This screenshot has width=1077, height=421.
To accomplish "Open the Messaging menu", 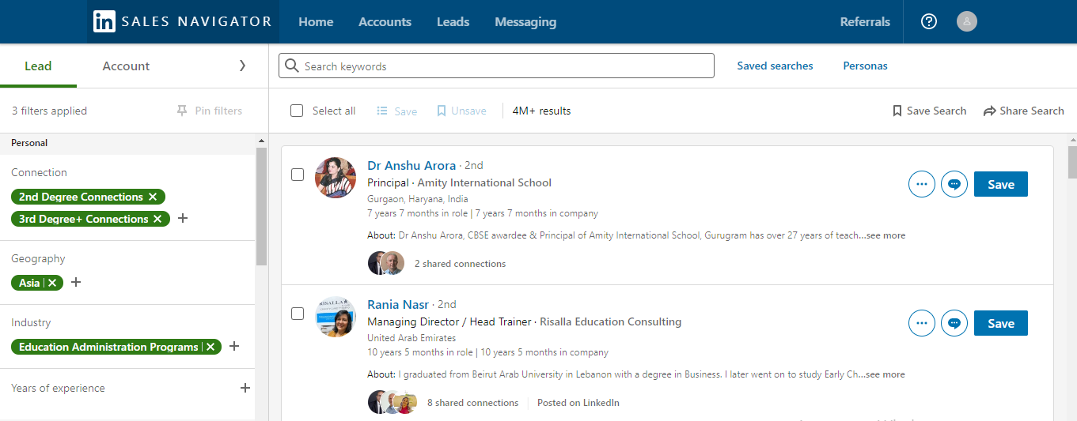I will pyautogui.click(x=525, y=22).
